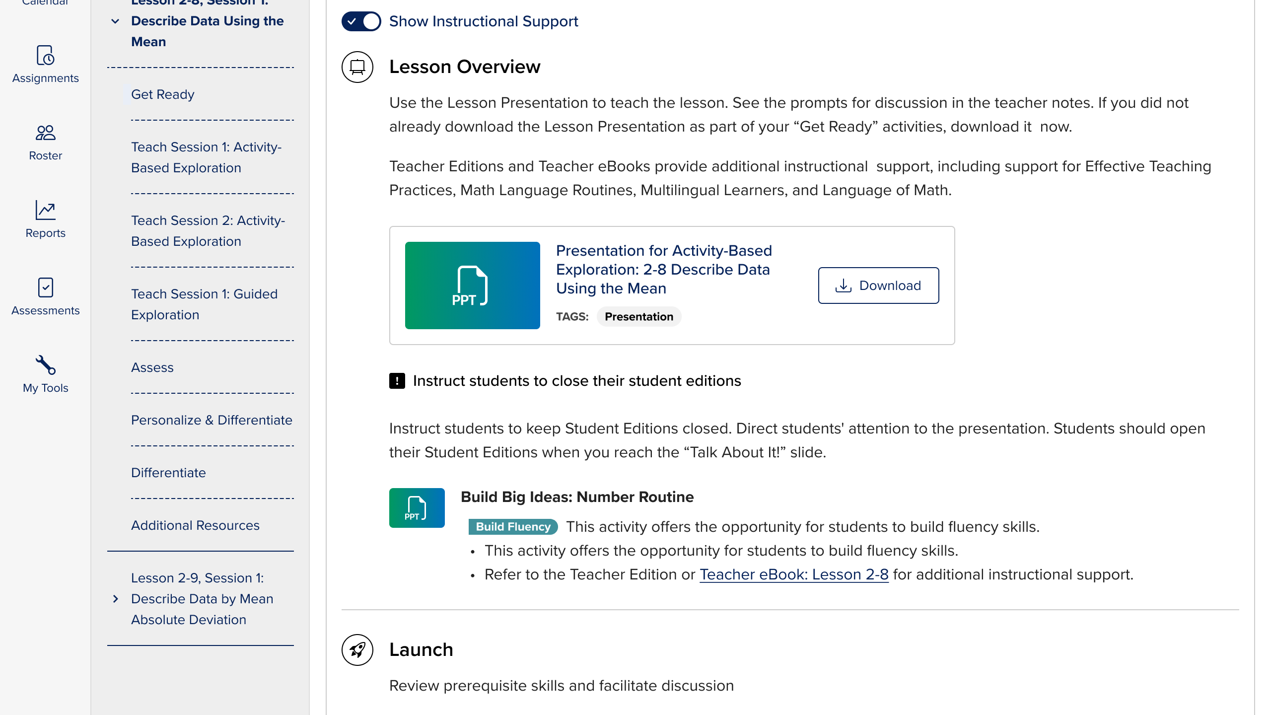Toggle the Show Instructional Support switch
The image size is (1271, 715).
coord(361,21)
